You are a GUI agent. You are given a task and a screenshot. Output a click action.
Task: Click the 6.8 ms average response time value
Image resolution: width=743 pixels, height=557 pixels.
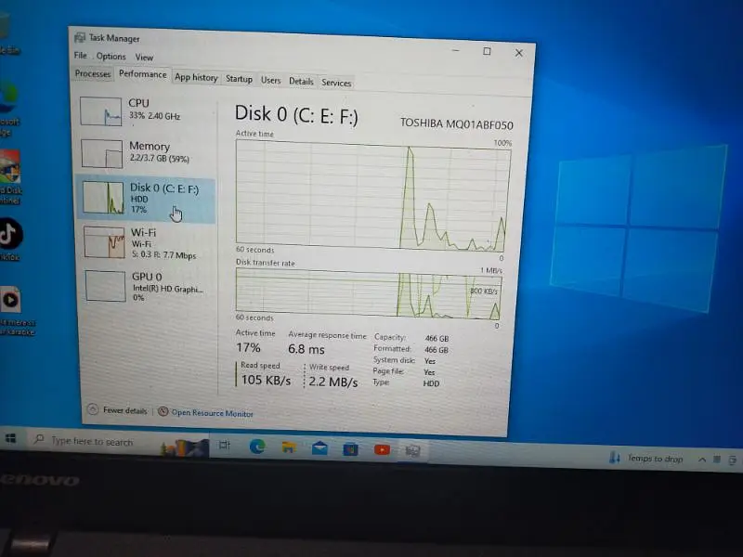(306, 350)
